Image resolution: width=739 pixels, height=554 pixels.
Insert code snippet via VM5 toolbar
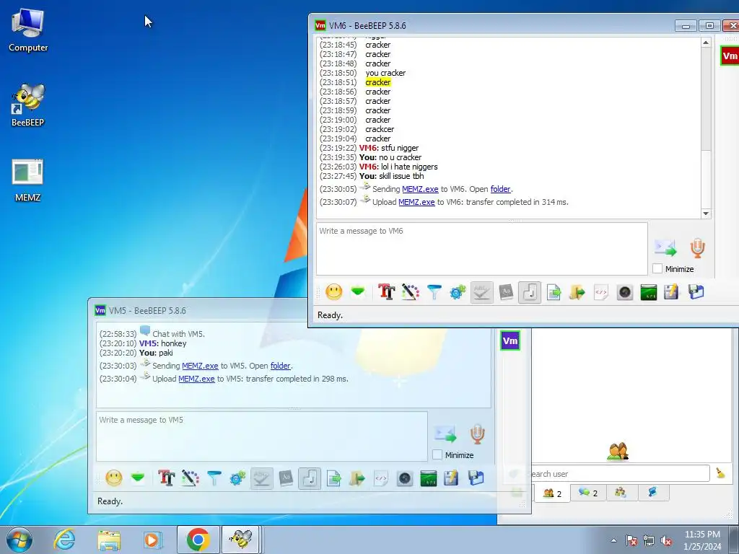pyautogui.click(x=381, y=479)
